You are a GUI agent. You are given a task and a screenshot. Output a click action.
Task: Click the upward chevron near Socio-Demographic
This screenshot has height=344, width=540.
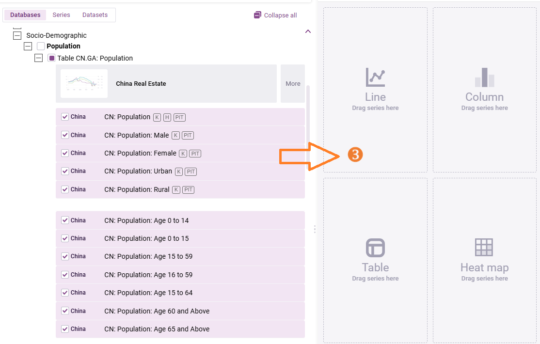pos(308,31)
